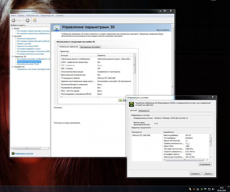Image resolution: width=230 pixels, height=192 pixels.
Task: Click the Сохранить button
Action: pos(195,174)
